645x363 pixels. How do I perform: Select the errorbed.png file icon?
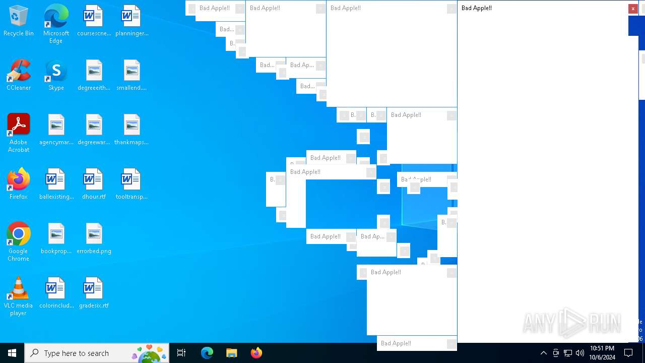tap(94, 239)
